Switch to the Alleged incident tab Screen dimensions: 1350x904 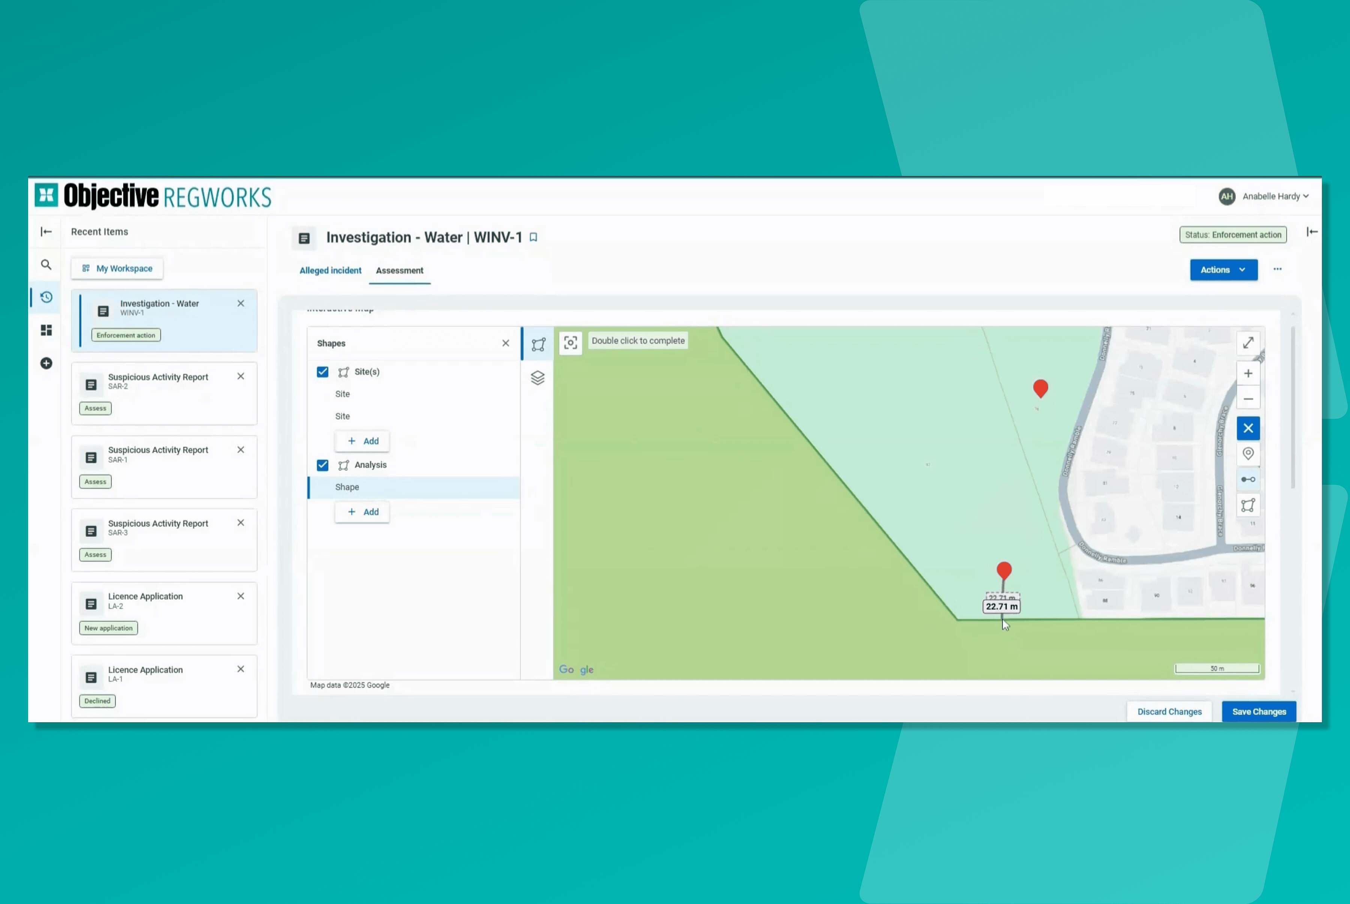[x=330, y=270]
